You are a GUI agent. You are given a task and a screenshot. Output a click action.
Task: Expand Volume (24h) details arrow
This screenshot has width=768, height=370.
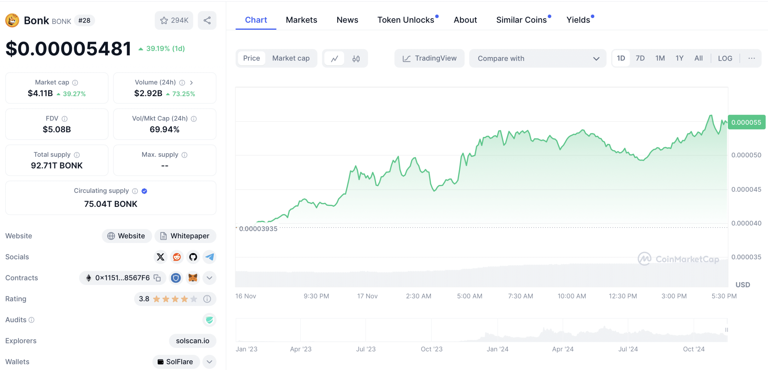coord(191,83)
